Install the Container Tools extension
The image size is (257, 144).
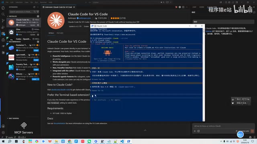pyautogui.click(x=36, y=50)
